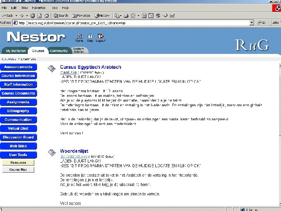Click the COURSES breadcrumb link
The width and height of the screenshot is (281, 211).
coord(9,59)
